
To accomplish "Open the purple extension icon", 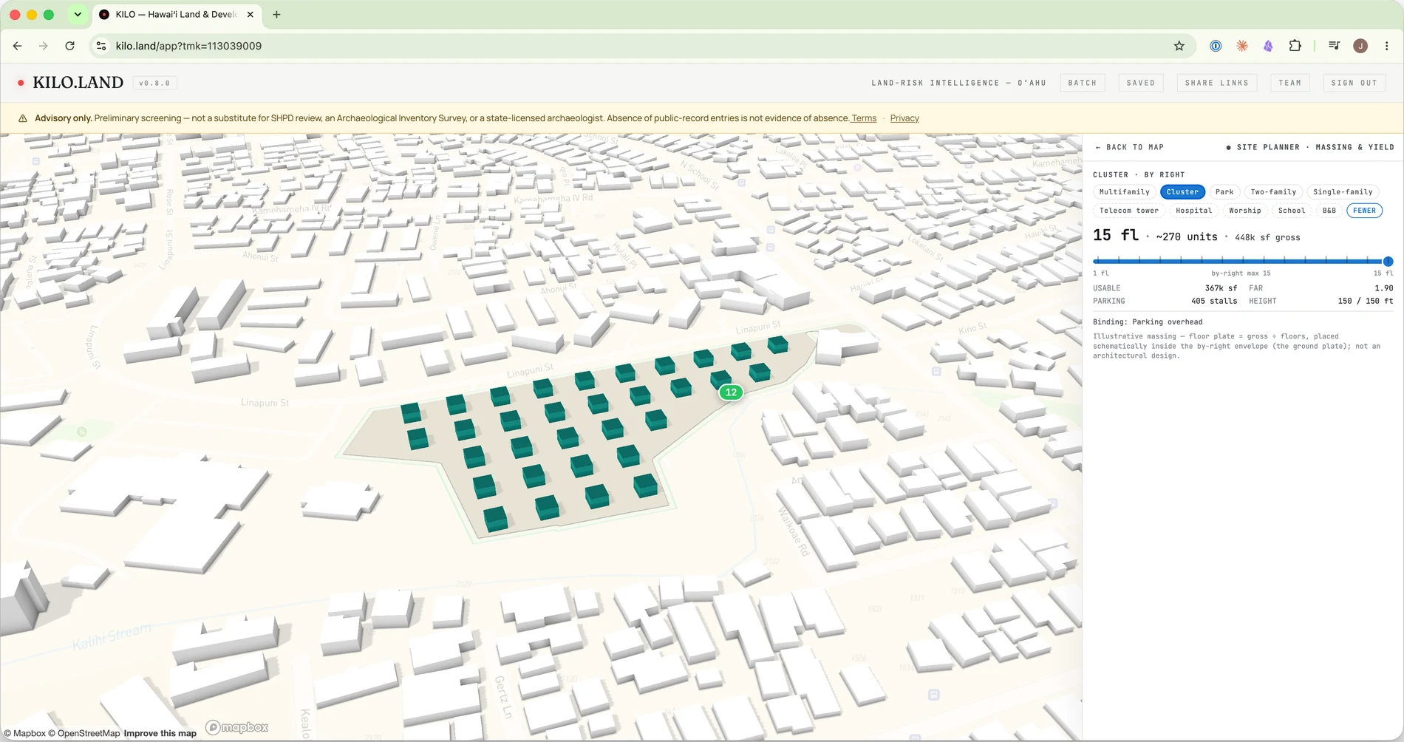I will [1268, 46].
